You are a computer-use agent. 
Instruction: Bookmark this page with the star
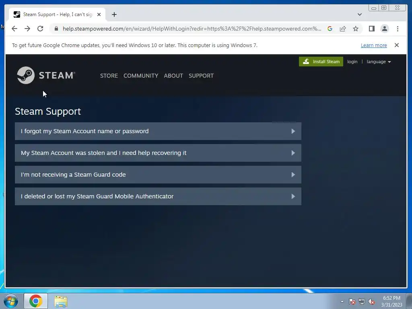(356, 29)
